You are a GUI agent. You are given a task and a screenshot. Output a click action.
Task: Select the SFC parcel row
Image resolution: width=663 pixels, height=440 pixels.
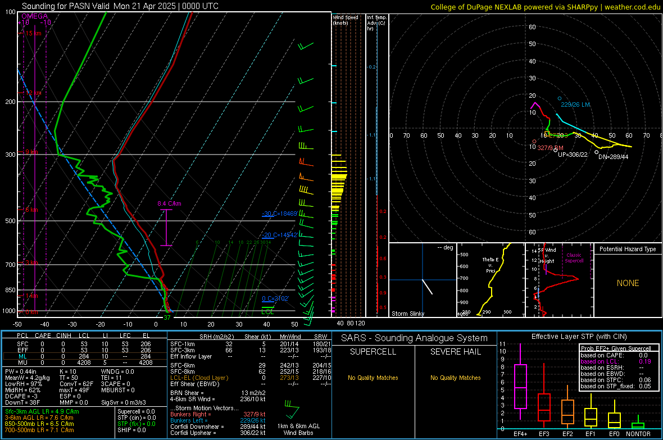click(x=85, y=344)
